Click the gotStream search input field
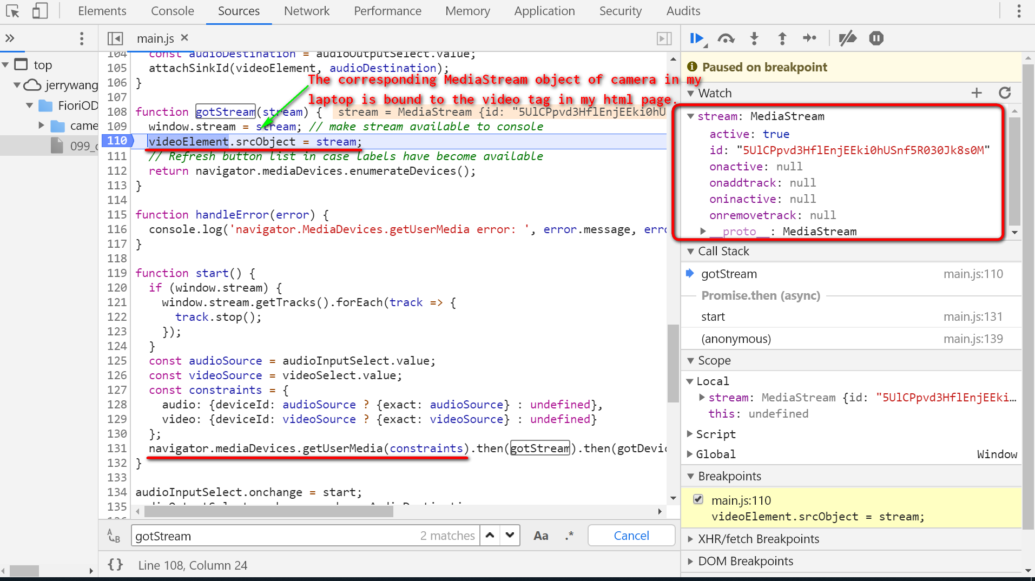This screenshot has height=581, width=1035. [x=271, y=536]
